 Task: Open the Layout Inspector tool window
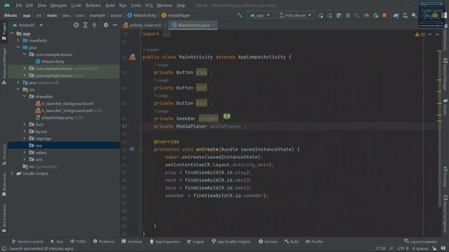[421, 241]
